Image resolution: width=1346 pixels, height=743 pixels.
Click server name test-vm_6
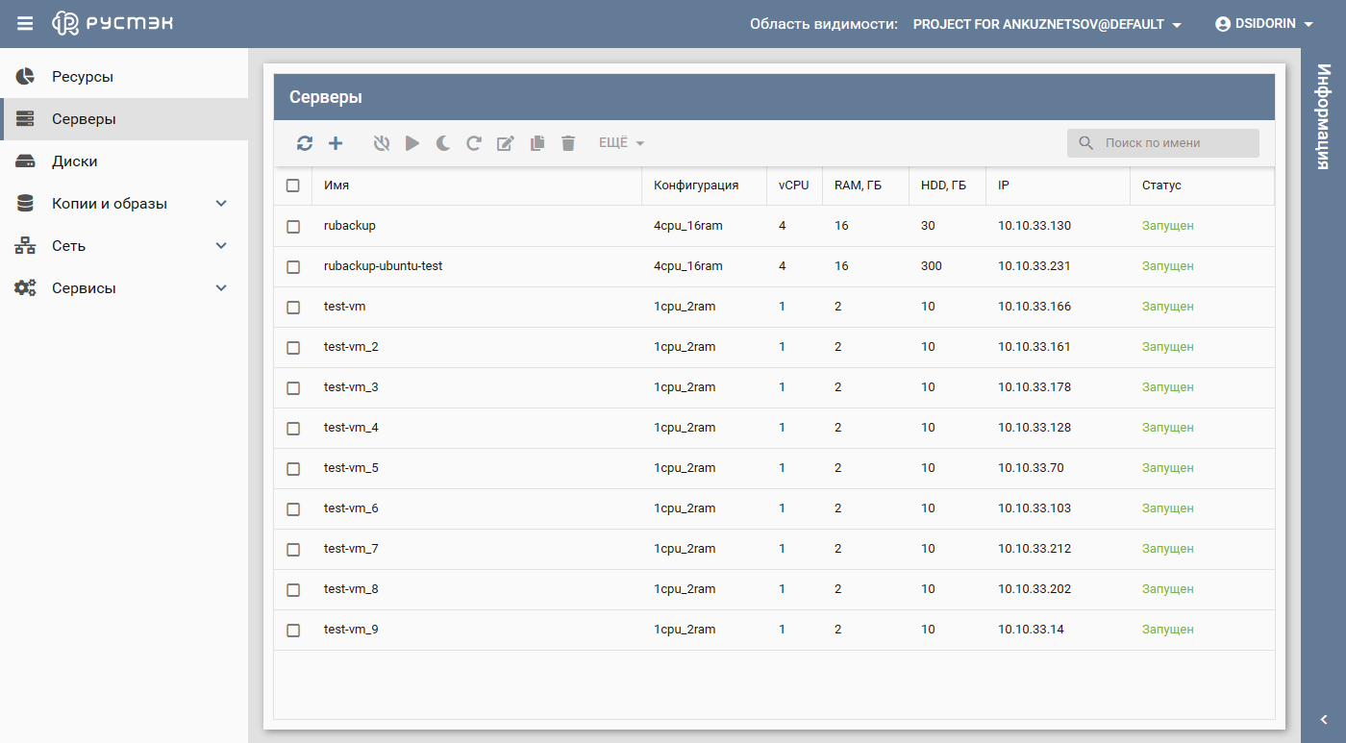[x=351, y=508]
